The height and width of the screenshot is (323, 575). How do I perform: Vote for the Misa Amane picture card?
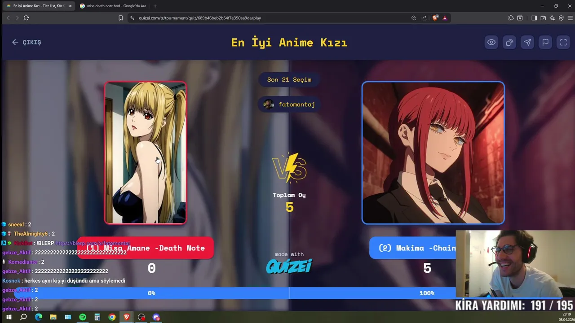tap(145, 153)
